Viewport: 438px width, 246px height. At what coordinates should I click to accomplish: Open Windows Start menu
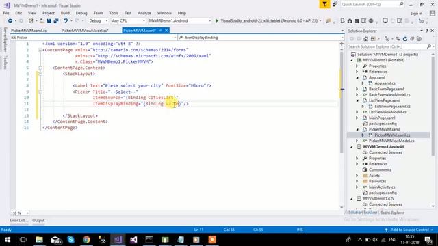coord(8,240)
